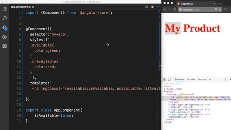The height and width of the screenshot is (130, 231).
Task: Open the Explorer view in VS Code
Action: tap(5, 9)
